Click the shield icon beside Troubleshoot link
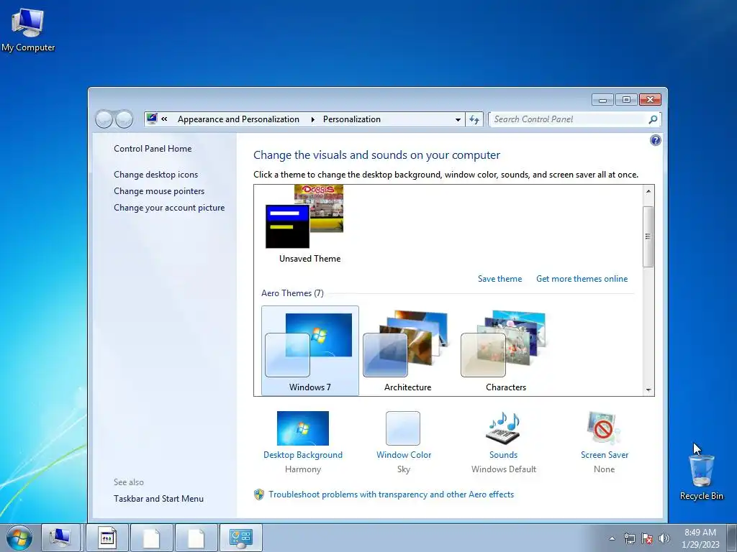The height and width of the screenshot is (552, 737). coord(259,494)
